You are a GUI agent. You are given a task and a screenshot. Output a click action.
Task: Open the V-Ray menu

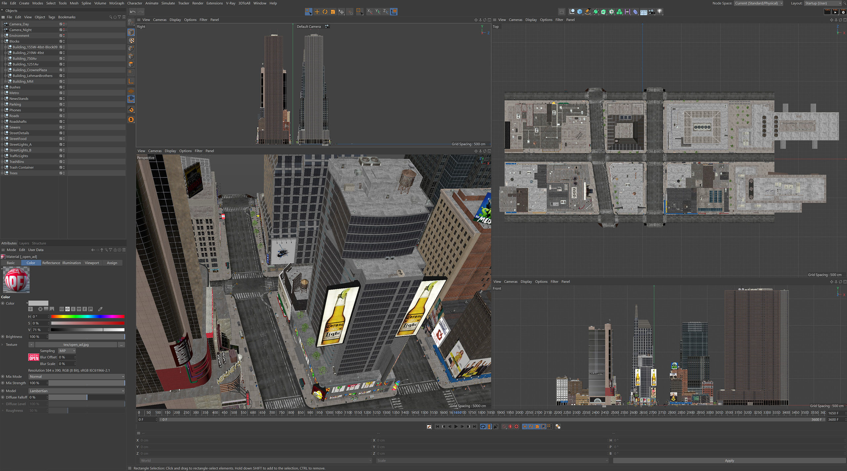point(231,3)
